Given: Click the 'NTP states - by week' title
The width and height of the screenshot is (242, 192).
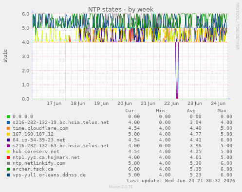Looking at the screenshot, I should [121, 9].
